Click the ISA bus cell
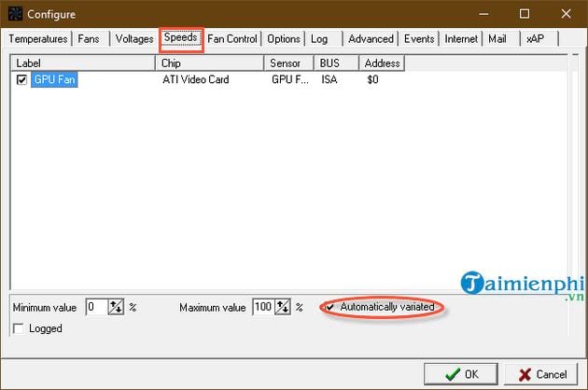588x390 pixels. [x=329, y=79]
